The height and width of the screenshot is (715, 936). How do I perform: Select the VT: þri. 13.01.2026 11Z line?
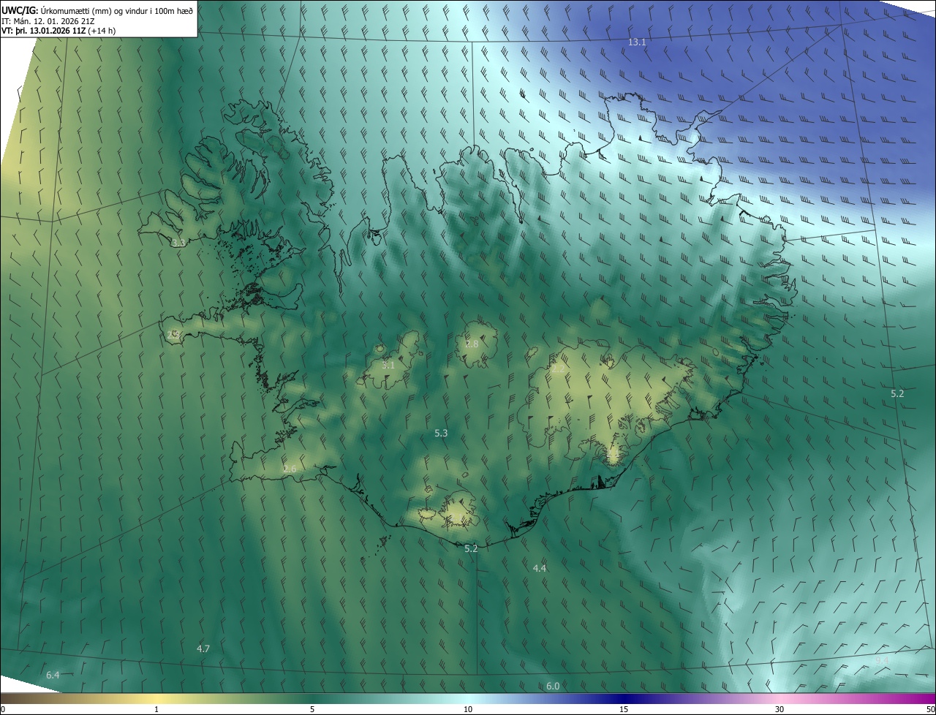[58, 31]
